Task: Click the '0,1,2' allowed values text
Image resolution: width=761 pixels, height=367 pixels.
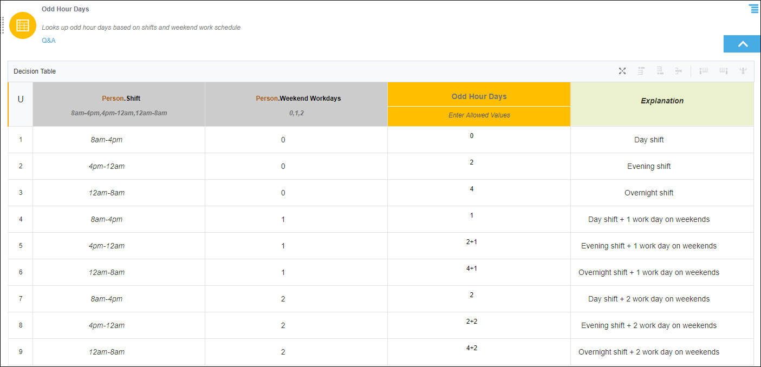Action: 296,113
